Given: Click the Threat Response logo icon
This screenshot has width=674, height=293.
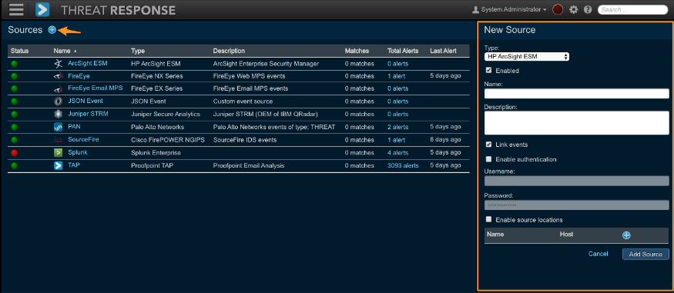Looking at the screenshot, I should click(42, 9).
